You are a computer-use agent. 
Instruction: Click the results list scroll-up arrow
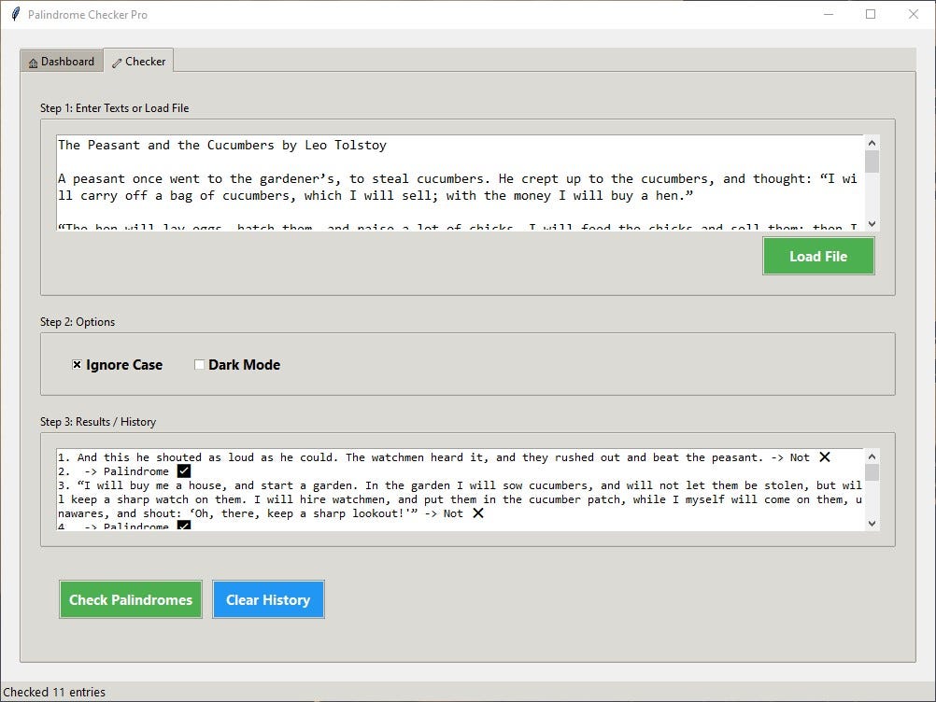click(x=872, y=456)
